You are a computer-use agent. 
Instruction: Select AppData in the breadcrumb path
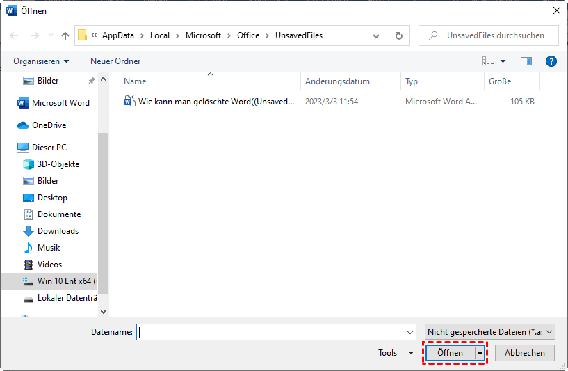coord(118,35)
